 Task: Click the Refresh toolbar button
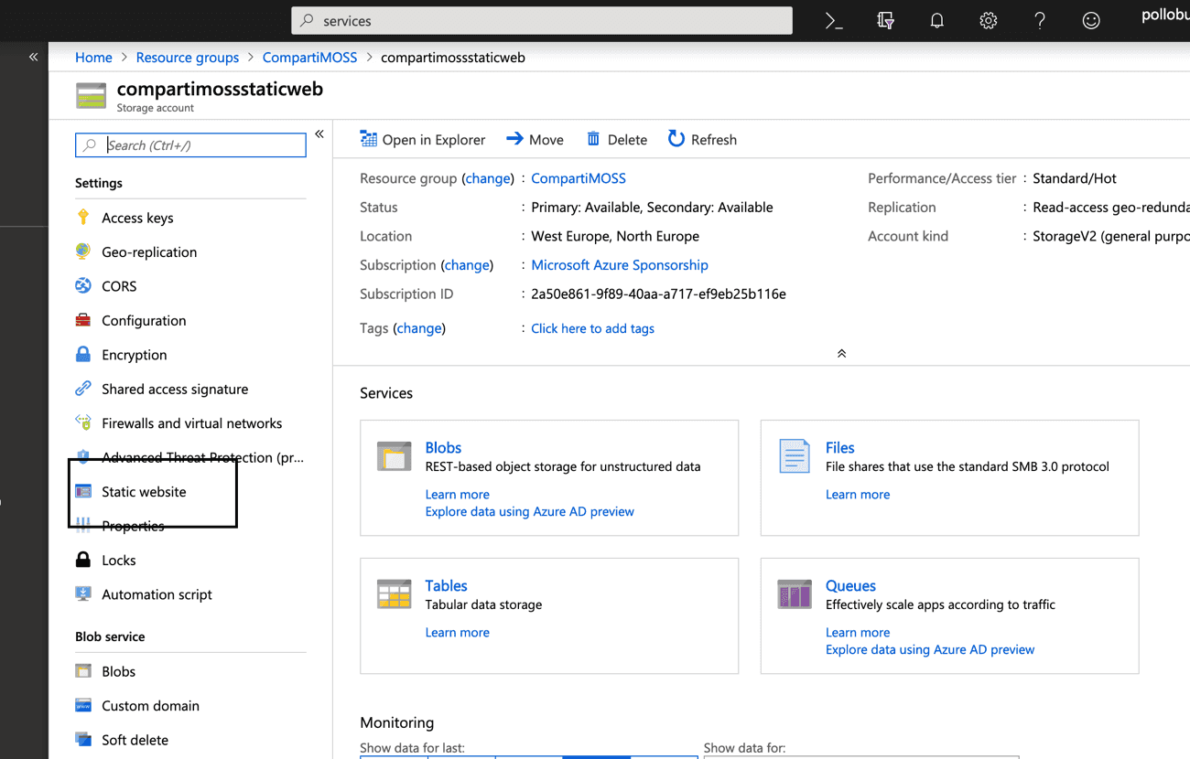pyautogui.click(x=702, y=139)
